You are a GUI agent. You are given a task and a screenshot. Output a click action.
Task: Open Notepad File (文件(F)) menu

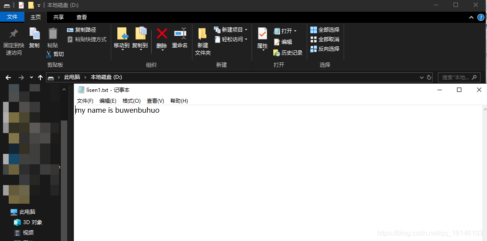point(85,101)
